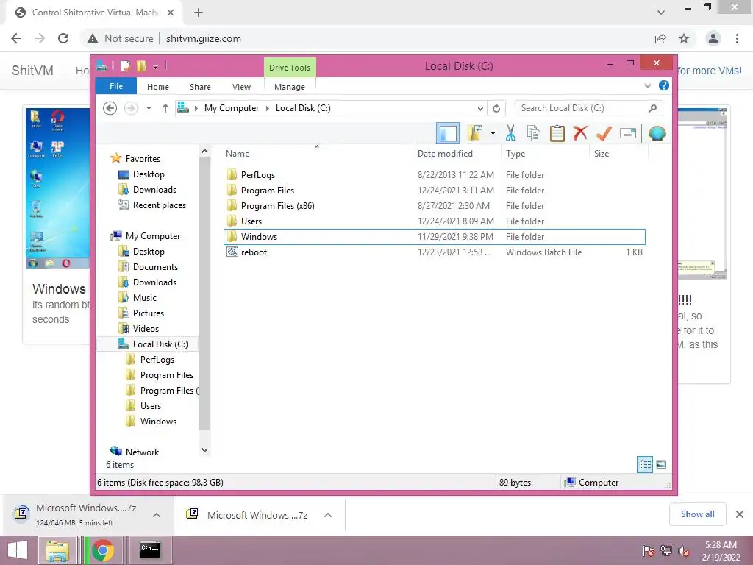Close the Chrome downloads bar
753x565 pixels.
point(740,514)
